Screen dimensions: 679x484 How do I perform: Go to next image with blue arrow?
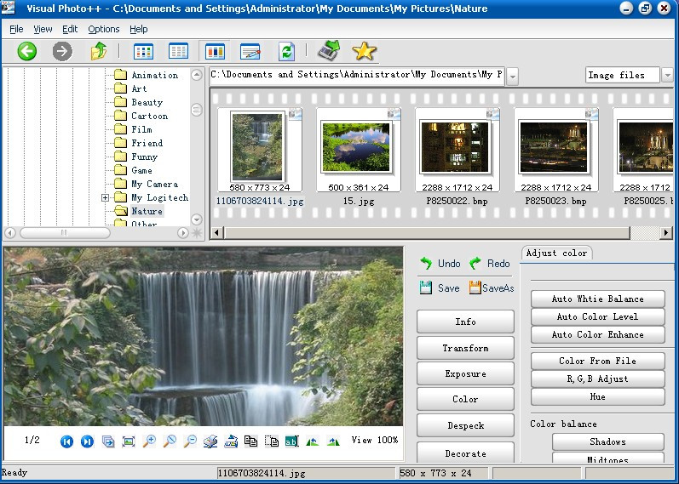pyautogui.click(x=87, y=441)
